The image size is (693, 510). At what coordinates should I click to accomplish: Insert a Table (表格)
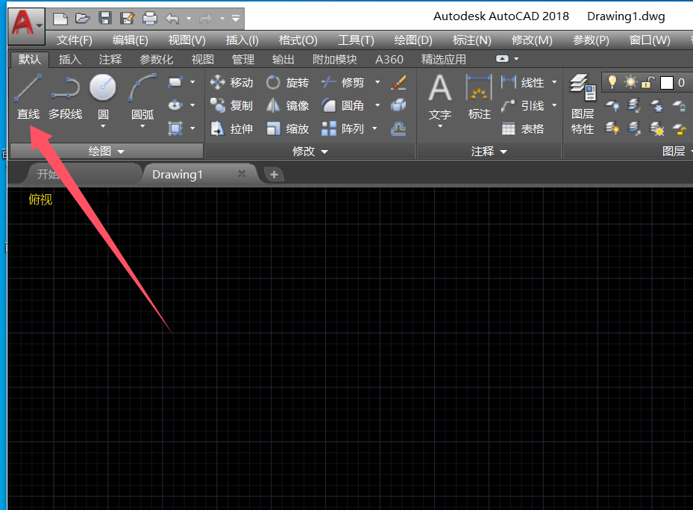[522, 128]
